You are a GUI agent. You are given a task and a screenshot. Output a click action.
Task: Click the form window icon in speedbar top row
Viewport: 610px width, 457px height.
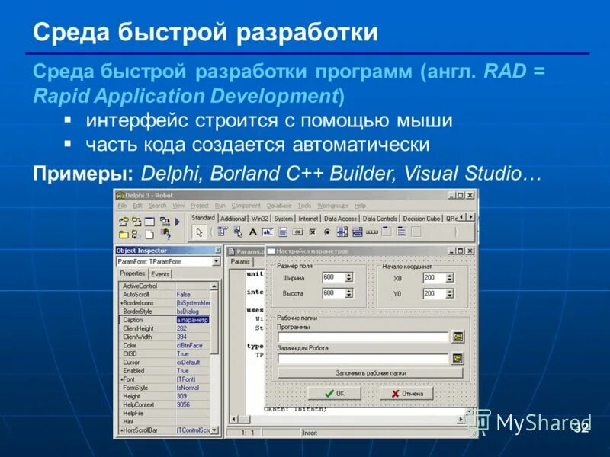149,222
